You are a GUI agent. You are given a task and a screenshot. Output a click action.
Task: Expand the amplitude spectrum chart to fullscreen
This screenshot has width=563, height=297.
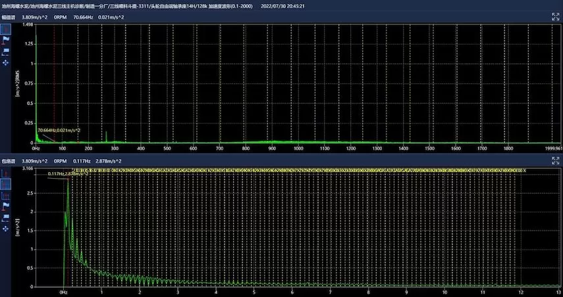click(554, 17)
